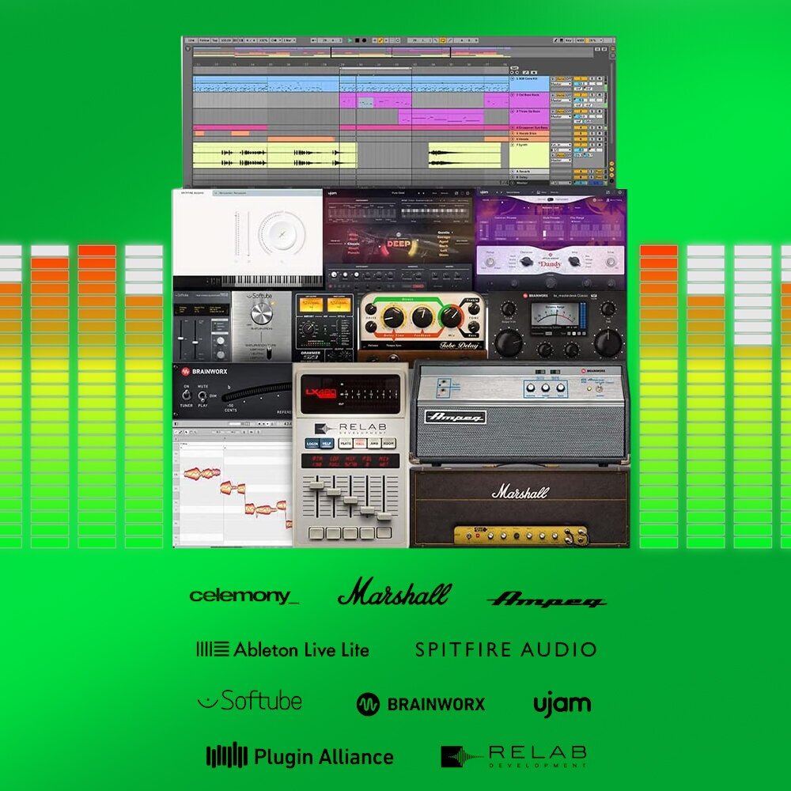Toggle the Softube saturation type switch
The width and height of the screenshot is (791, 791).
[x=270, y=352]
